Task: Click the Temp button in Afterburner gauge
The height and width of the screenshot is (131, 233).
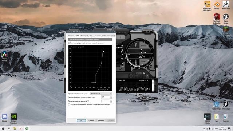Action: point(143,61)
